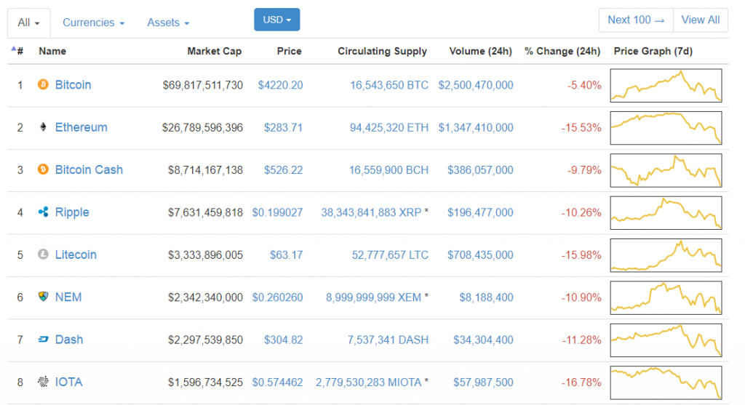Select the All tab dropdown
Viewport: 745px width, 405px height.
[x=28, y=23]
